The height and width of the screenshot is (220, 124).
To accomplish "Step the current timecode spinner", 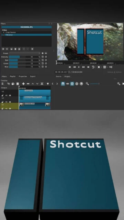I will pyautogui.click(x=69, y=72).
